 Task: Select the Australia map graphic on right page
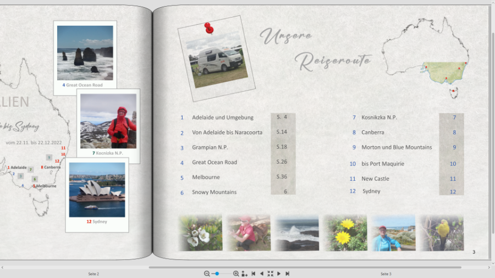click(427, 55)
